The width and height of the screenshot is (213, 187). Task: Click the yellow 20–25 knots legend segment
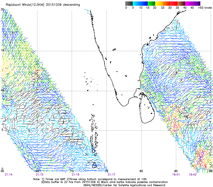point(159,3)
